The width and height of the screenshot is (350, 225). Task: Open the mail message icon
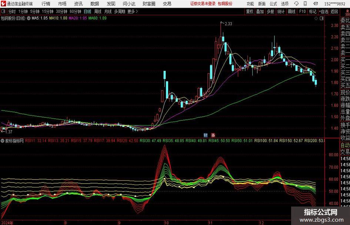[316, 4]
